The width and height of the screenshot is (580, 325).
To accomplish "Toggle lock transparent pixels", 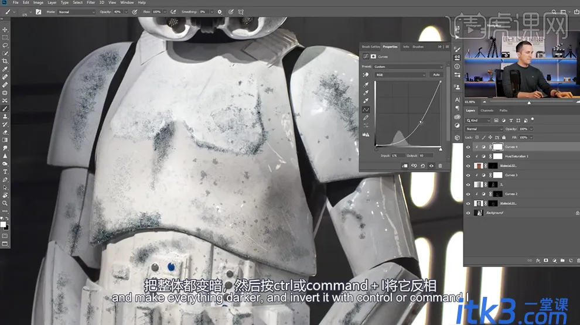I will pyautogui.click(x=477, y=138).
